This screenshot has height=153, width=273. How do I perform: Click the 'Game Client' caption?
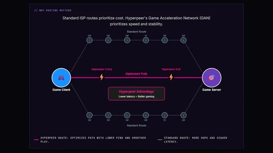pyautogui.click(x=61, y=90)
